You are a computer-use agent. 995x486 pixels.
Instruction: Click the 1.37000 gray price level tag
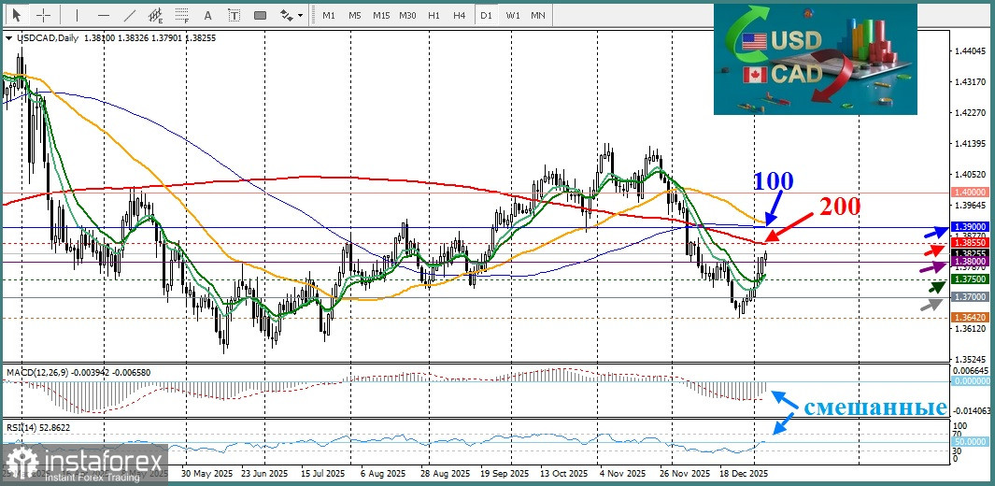click(x=971, y=296)
